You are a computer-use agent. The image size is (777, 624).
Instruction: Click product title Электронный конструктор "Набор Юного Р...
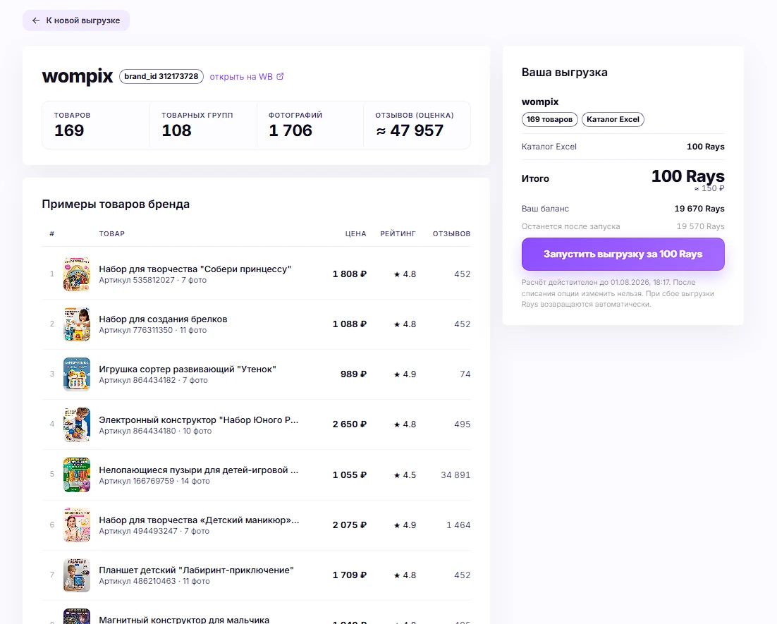click(199, 420)
